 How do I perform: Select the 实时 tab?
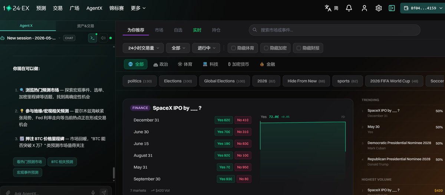(x=197, y=30)
